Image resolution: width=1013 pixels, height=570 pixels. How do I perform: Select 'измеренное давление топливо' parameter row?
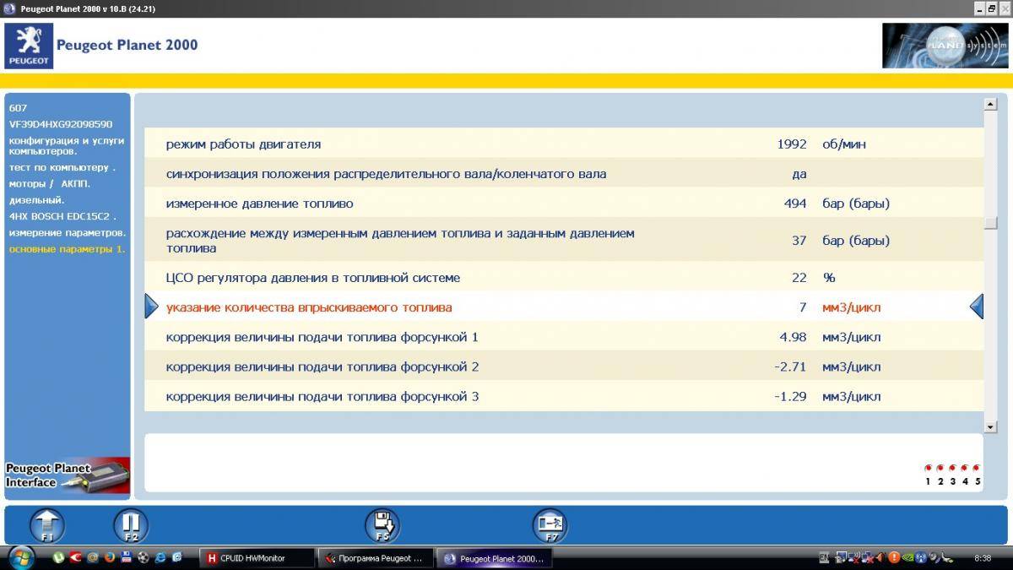[x=259, y=204]
